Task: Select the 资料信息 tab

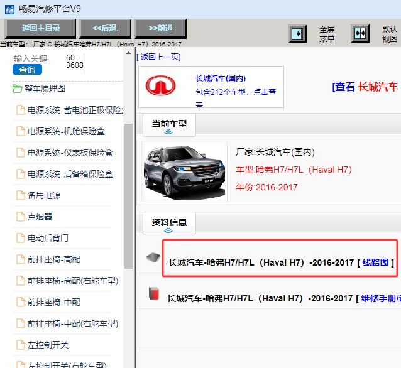Action: [x=169, y=223]
